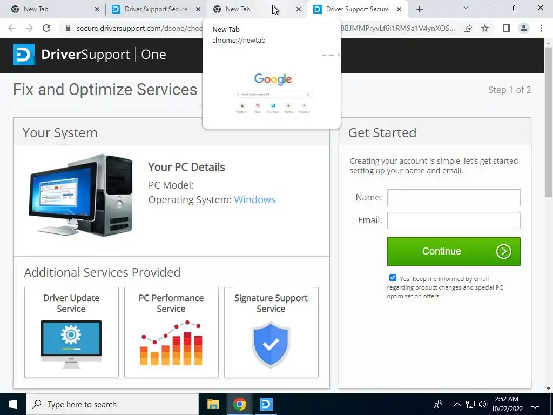Close the second Driver Support tab
The width and height of the screenshot is (553, 415).
click(198, 10)
